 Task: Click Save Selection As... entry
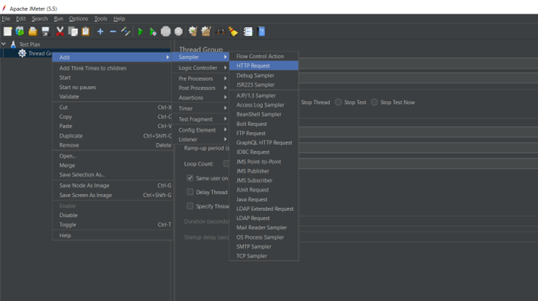pos(112,175)
